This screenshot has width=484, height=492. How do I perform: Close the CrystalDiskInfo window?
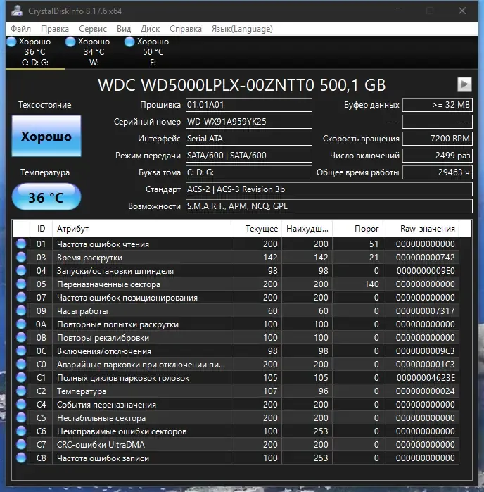coord(462,11)
